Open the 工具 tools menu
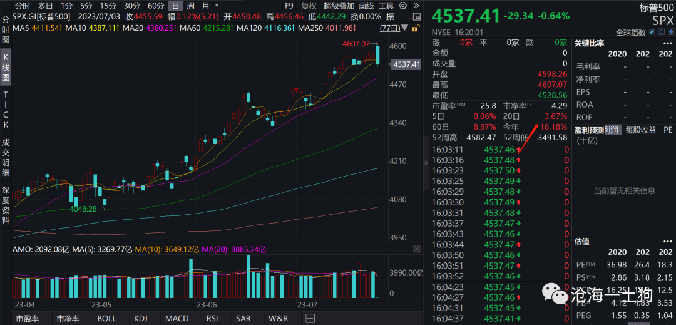Image resolution: width=676 pixels, height=325 pixels. [386, 6]
